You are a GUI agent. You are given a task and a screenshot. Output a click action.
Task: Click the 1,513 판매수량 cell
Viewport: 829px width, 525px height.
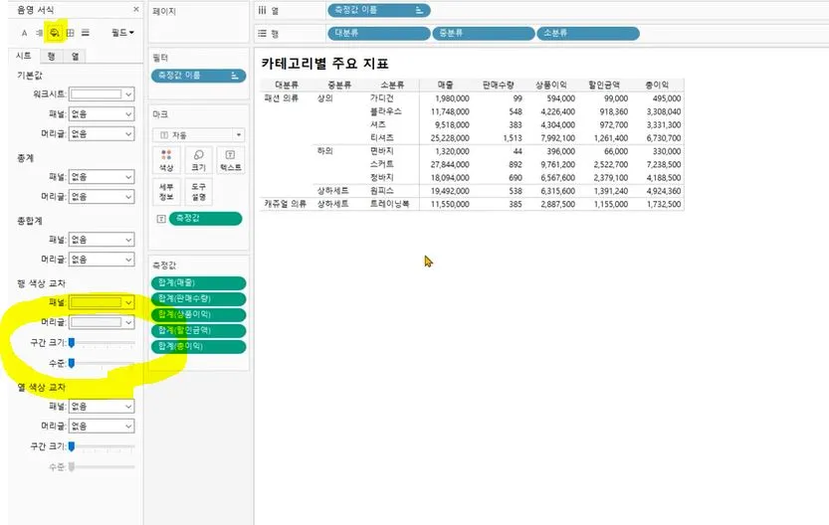point(513,138)
